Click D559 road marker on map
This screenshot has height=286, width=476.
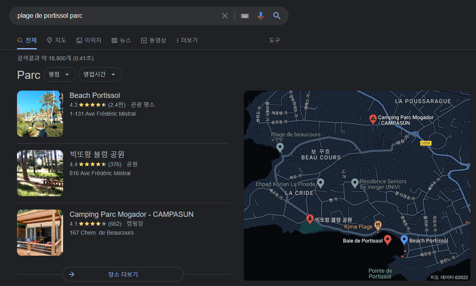[x=425, y=143]
